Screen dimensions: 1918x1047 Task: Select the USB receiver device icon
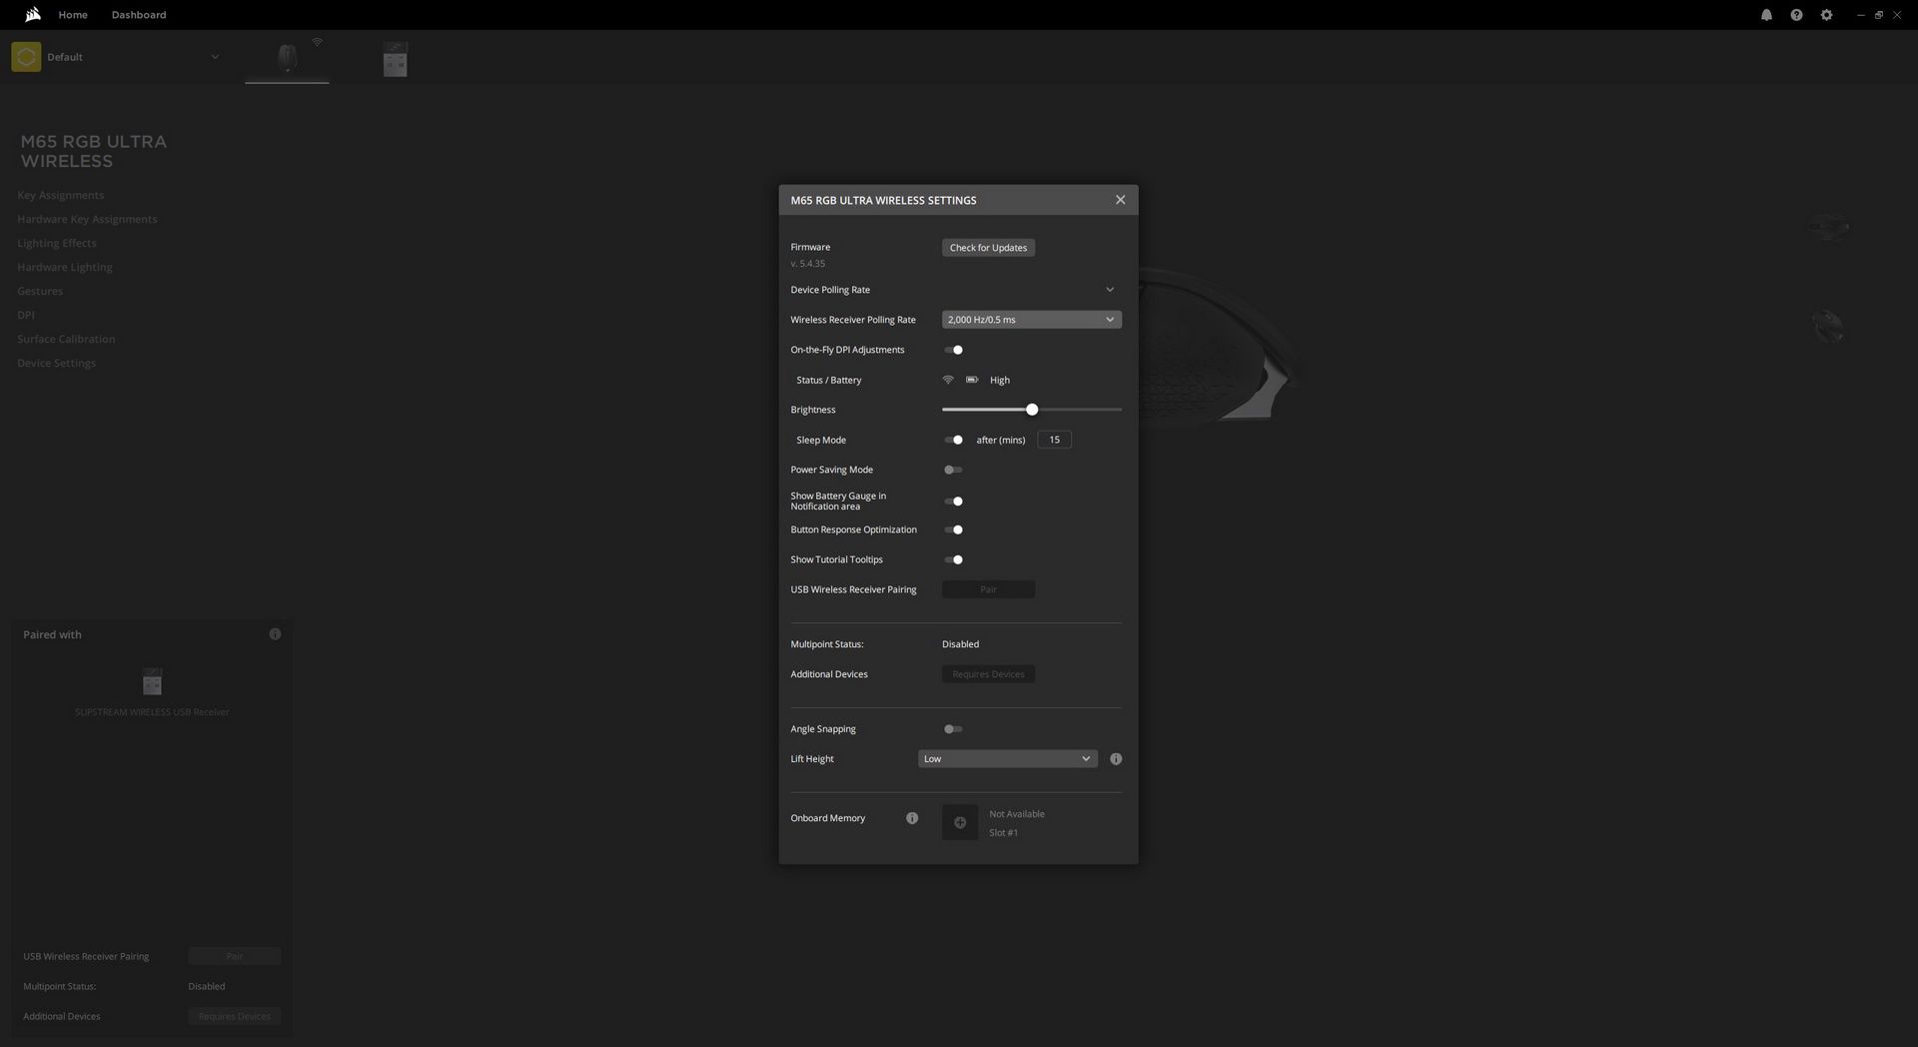tap(396, 59)
